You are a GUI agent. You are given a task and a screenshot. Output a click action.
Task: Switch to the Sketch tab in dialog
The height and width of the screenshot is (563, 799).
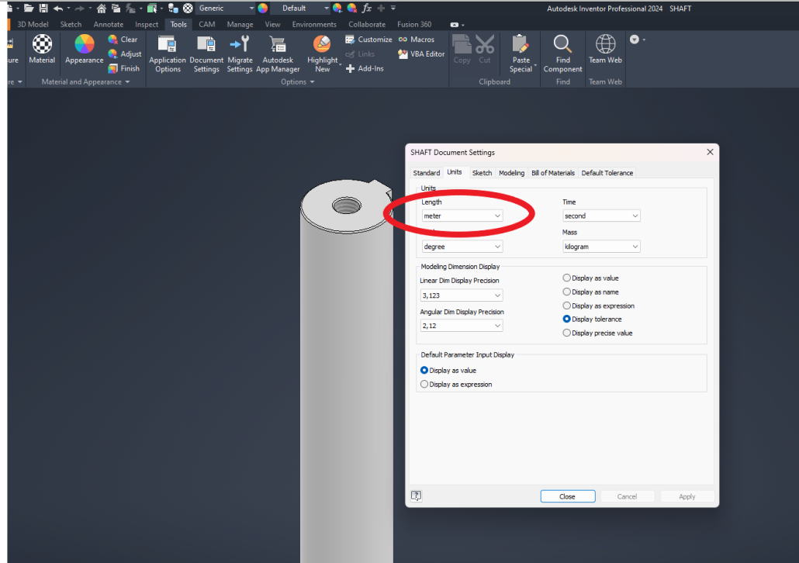(482, 173)
